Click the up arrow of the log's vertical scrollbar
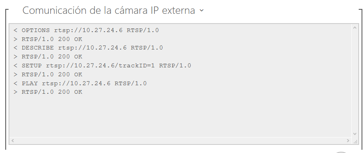The width and height of the screenshot is (364, 153). point(355,28)
